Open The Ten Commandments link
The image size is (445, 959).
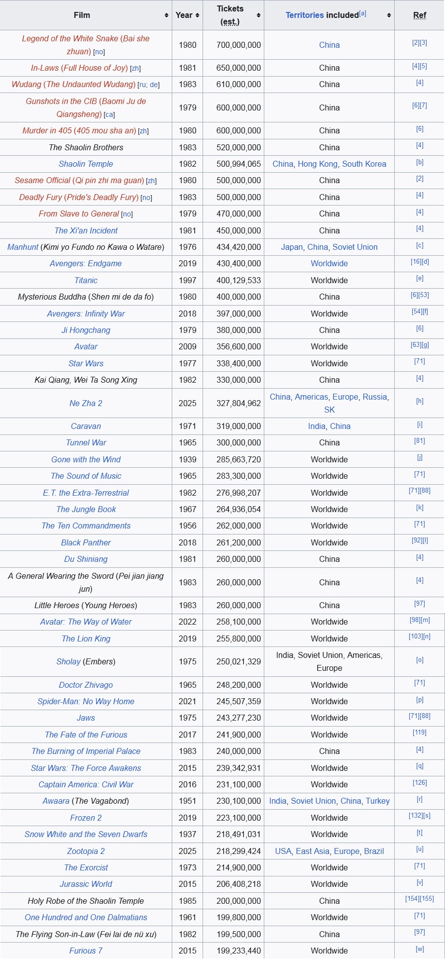click(86, 526)
